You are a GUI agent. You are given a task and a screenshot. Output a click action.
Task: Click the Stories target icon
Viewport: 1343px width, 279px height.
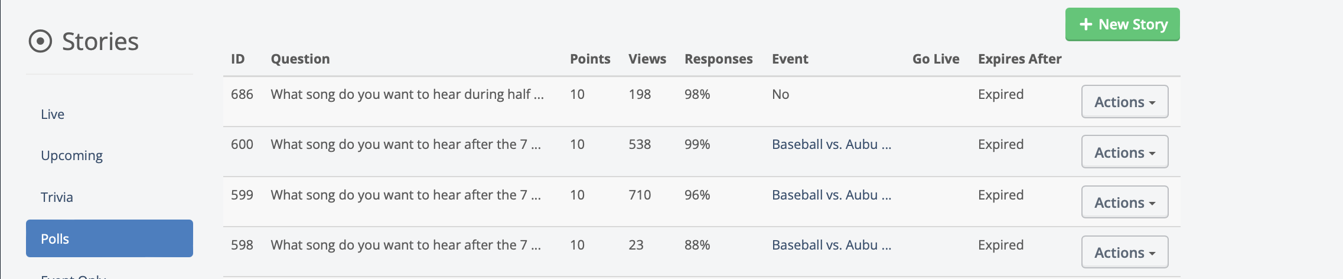(40, 41)
